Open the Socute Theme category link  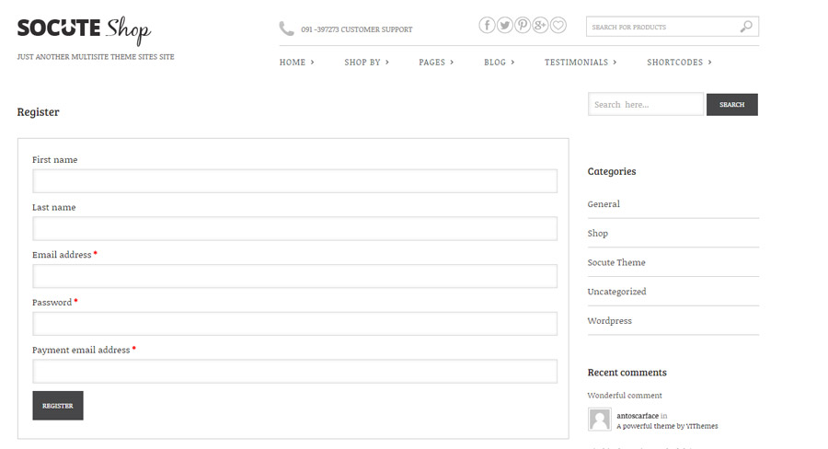[x=616, y=262]
